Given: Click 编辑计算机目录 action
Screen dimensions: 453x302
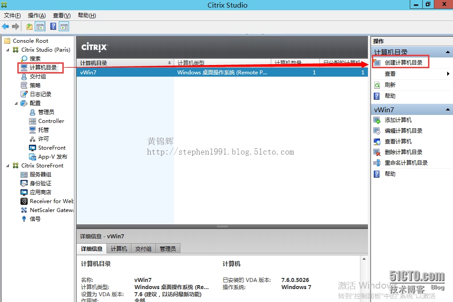Looking at the screenshot, I should click(x=403, y=131).
